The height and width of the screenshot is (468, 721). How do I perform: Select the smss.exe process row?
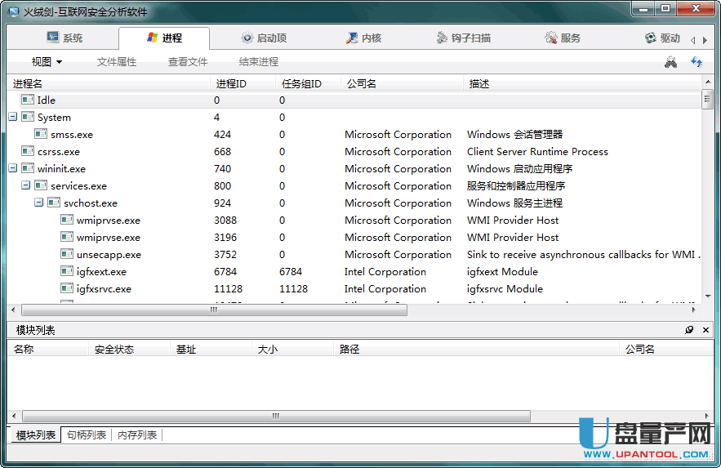[x=72, y=135]
